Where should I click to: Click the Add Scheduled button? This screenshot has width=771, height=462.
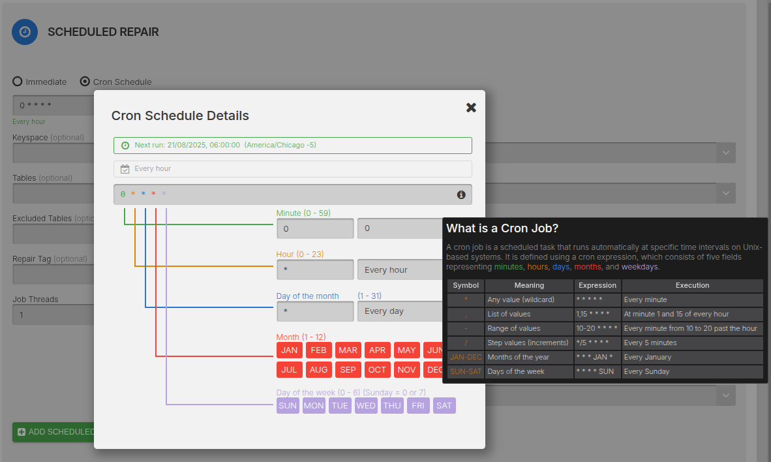(x=53, y=432)
